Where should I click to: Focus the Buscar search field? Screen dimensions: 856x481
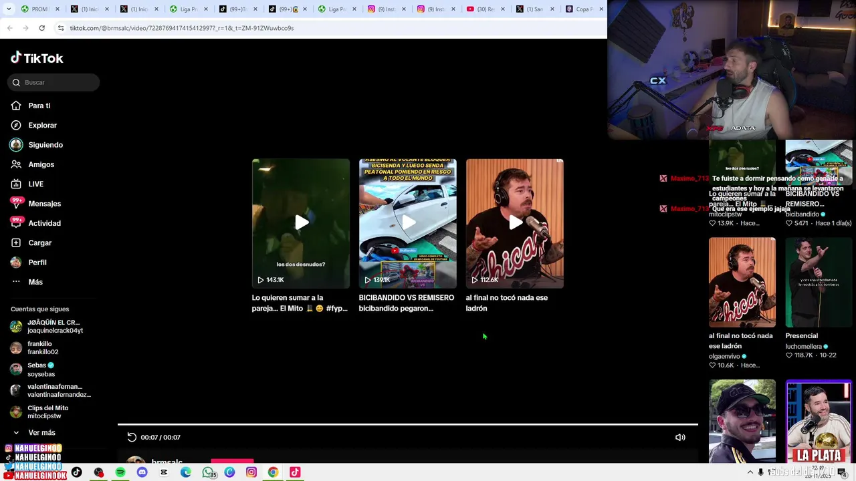(54, 82)
